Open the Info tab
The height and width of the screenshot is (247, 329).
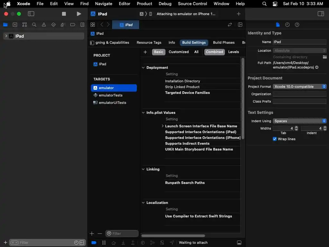(x=172, y=42)
